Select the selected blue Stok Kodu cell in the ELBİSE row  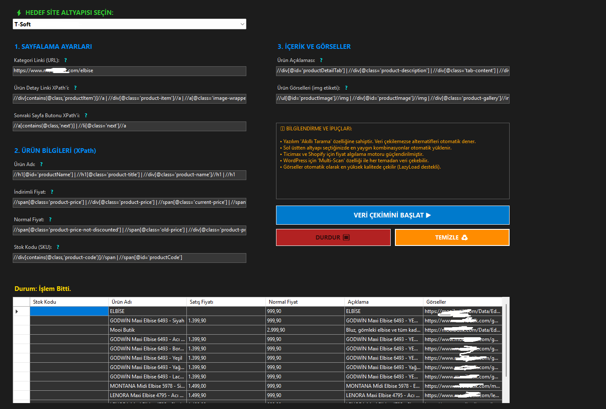click(x=69, y=311)
